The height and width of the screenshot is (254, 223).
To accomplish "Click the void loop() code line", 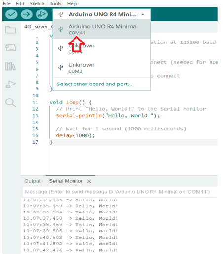I will click(71, 102).
